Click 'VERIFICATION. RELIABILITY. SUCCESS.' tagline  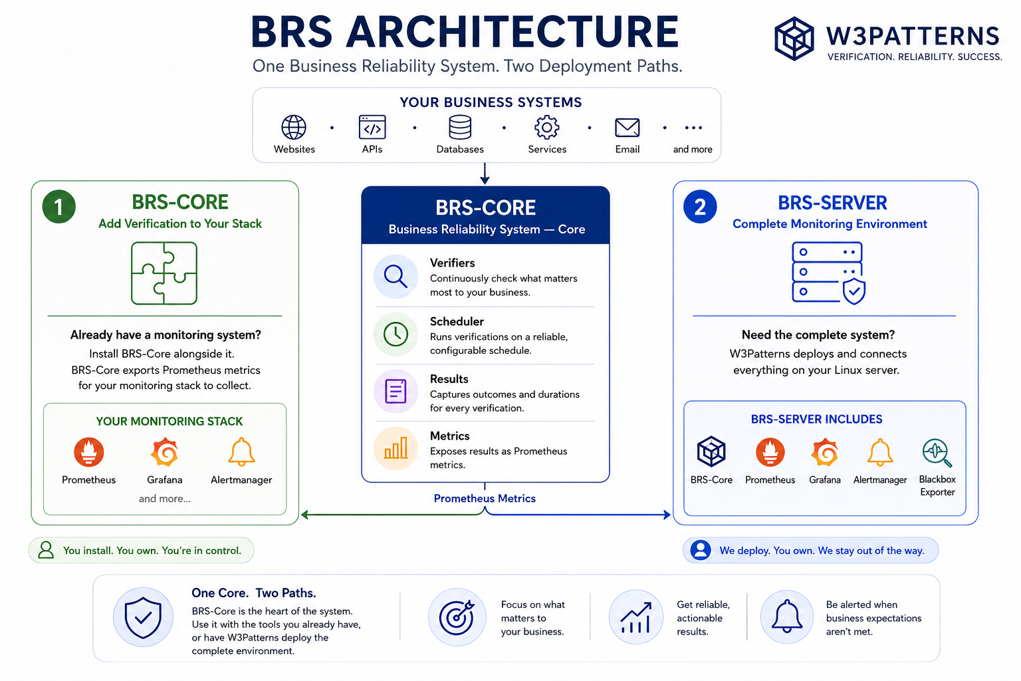point(915,57)
